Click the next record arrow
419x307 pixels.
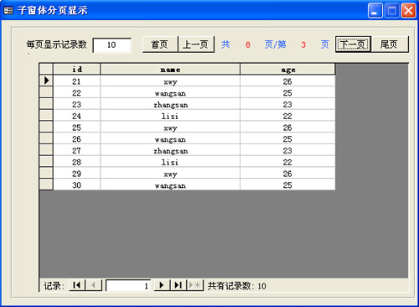(162, 285)
